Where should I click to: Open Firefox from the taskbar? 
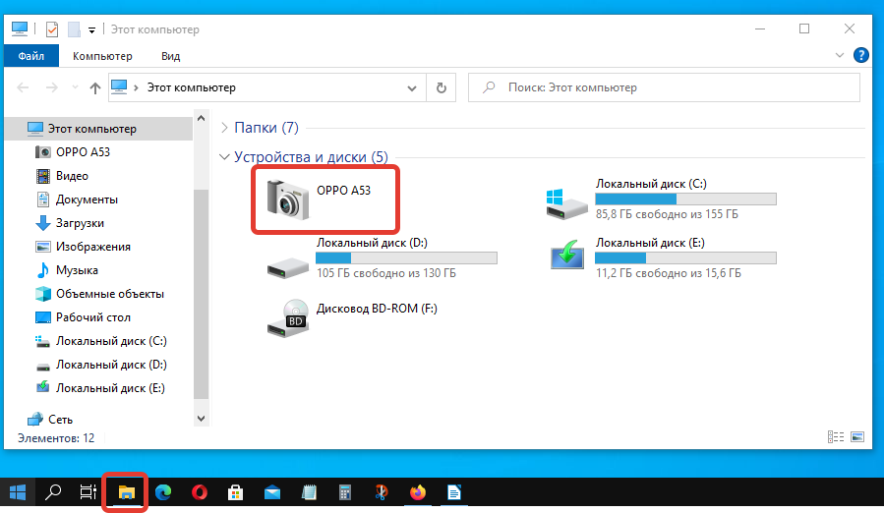coord(418,493)
